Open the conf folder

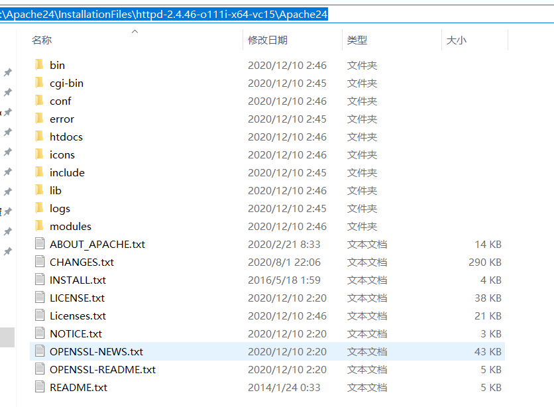(x=60, y=100)
